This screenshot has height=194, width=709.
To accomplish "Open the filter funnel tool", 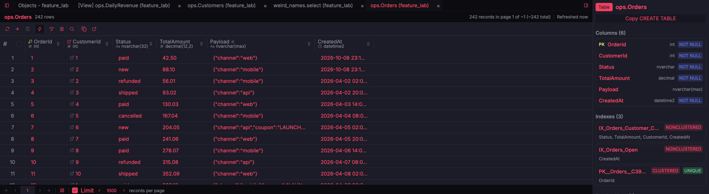I will (x=52, y=29).
